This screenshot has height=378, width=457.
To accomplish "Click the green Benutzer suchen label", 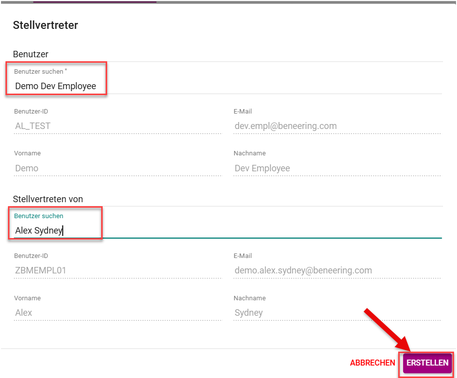I will 39,216.
